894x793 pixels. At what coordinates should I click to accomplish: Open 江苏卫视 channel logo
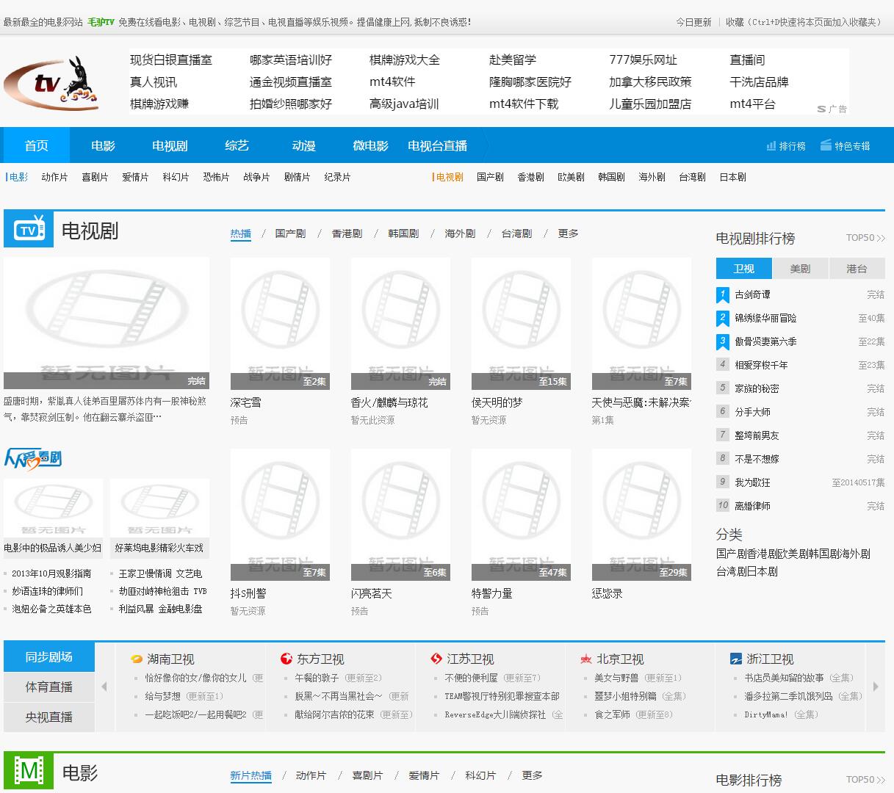[x=436, y=659]
